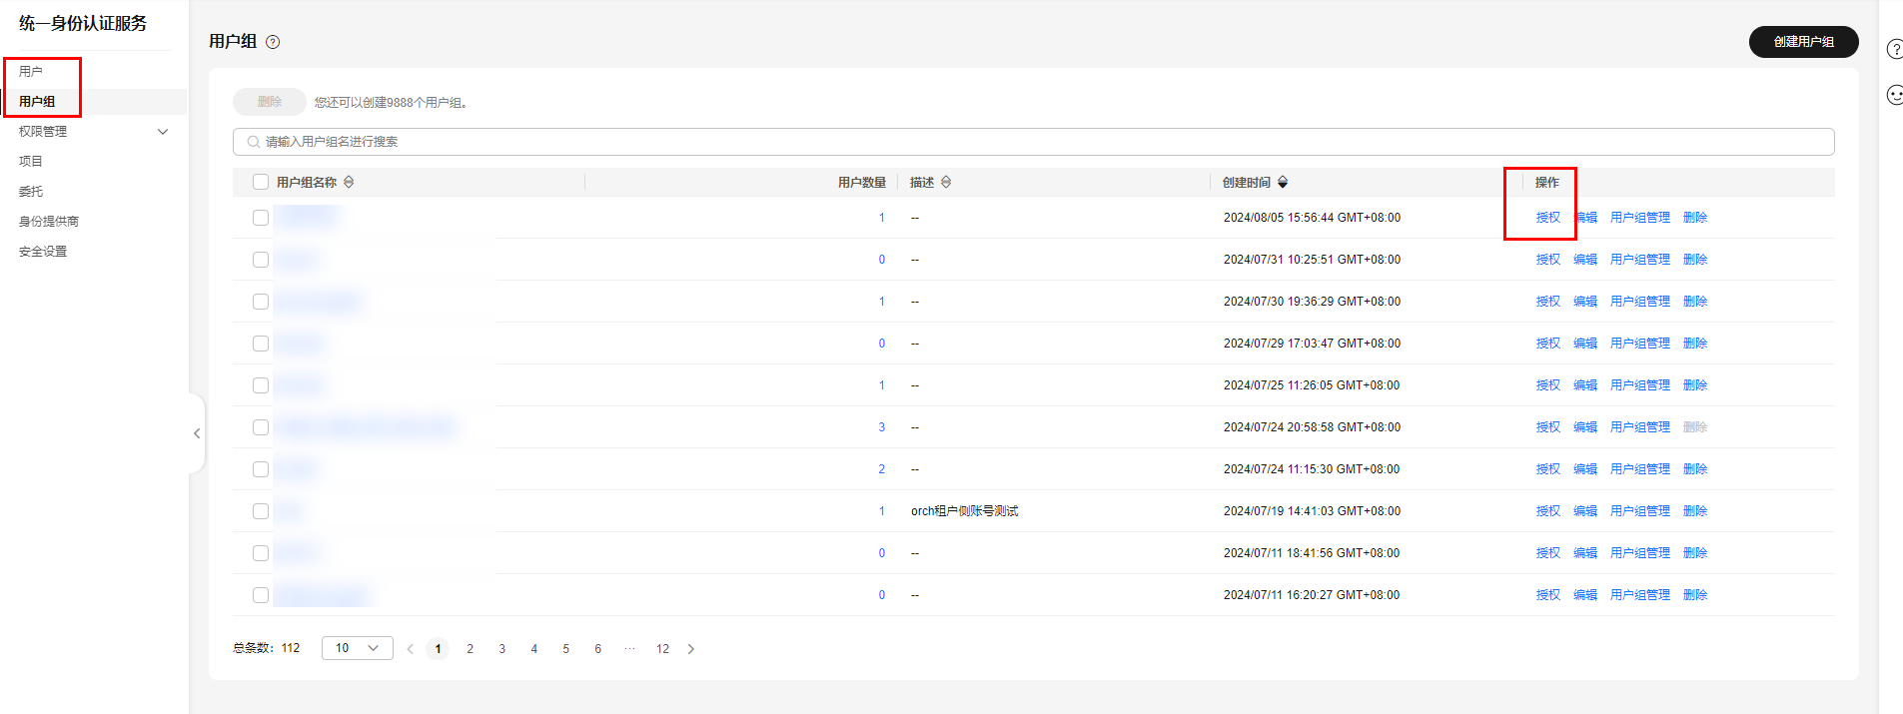Screen dimensions: 1903x714
Task: Sort by 用户组名称 column icon
Action: pos(349,182)
